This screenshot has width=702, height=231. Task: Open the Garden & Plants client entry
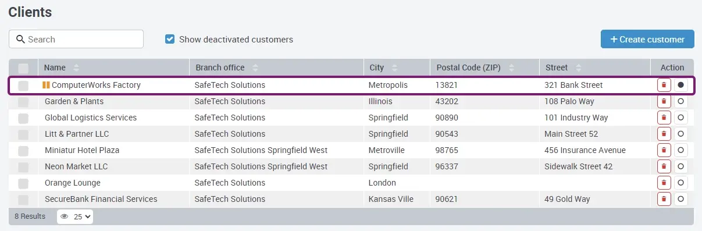(x=74, y=101)
